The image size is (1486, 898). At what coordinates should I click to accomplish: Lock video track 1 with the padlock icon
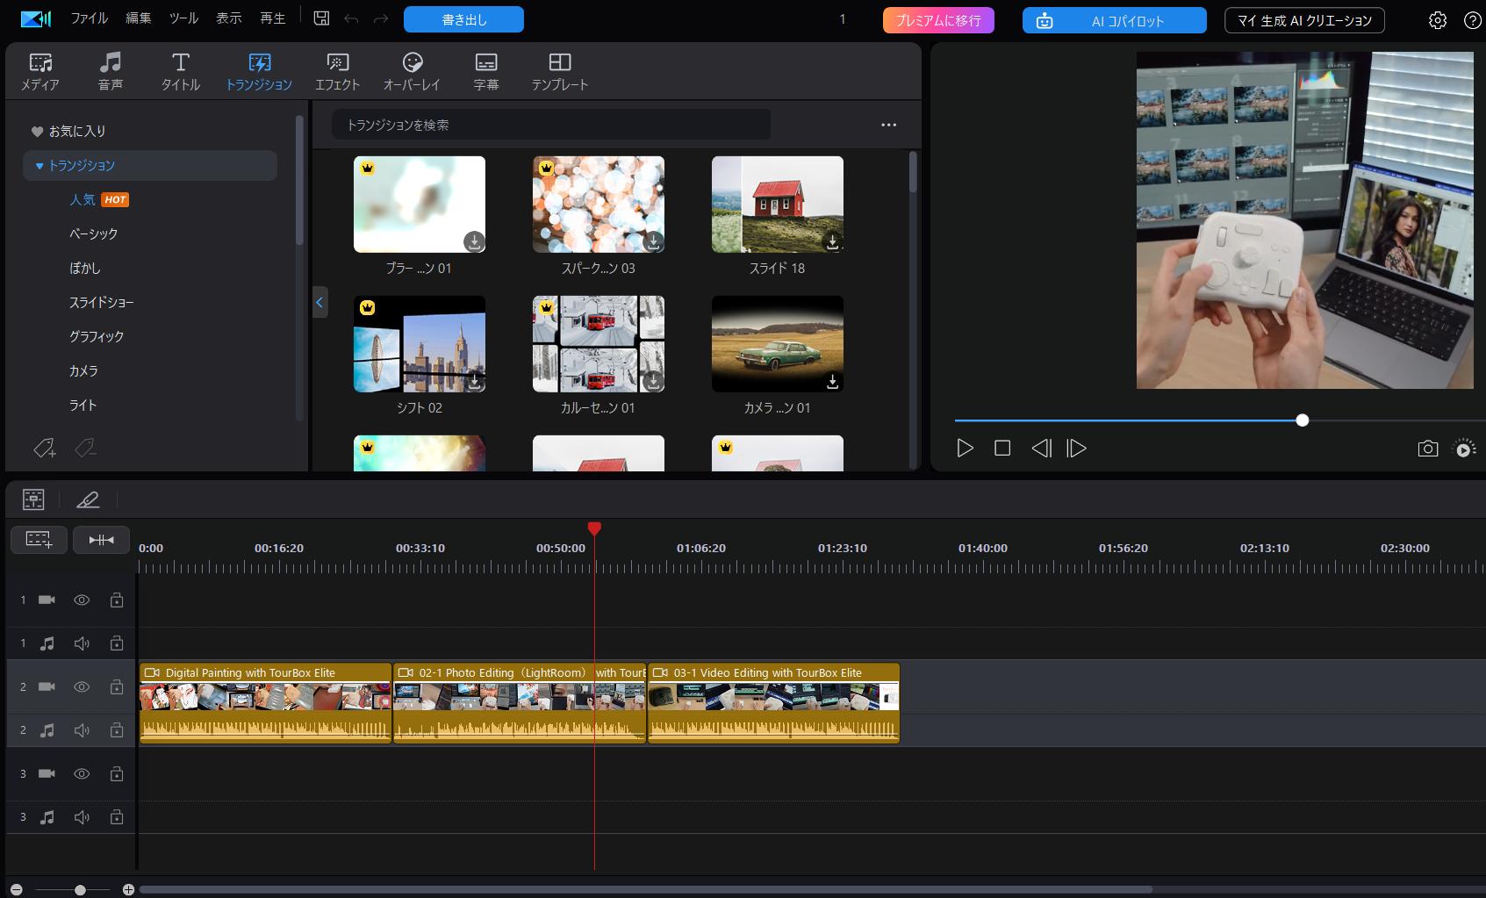[116, 600]
